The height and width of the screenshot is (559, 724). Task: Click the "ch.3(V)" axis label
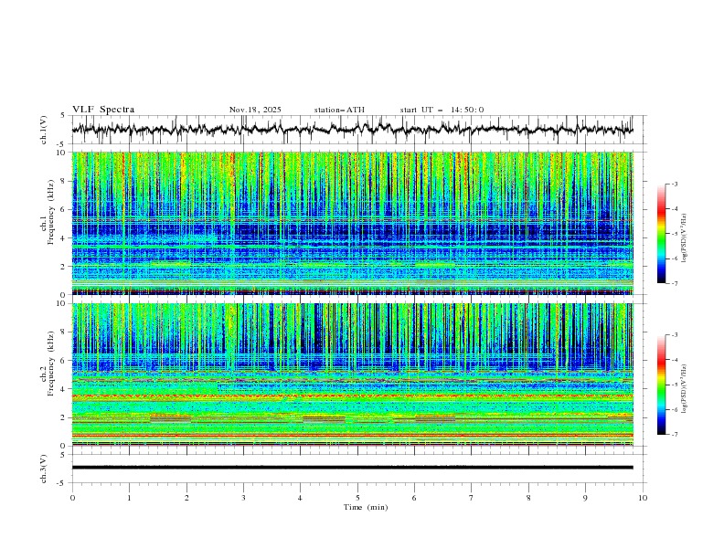pyautogui.click(x=45, y=469)
